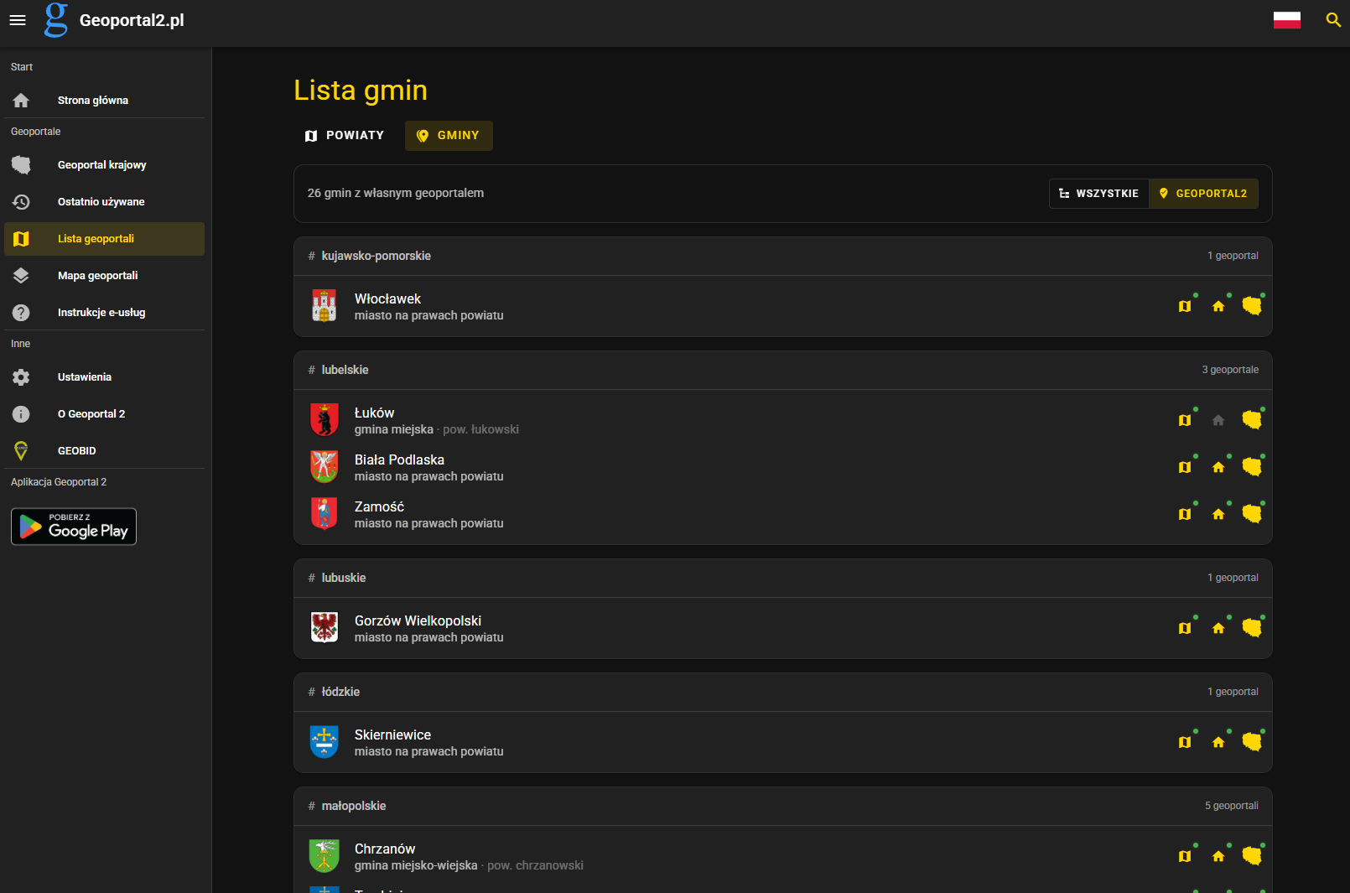Click house icon in Biała Podlaska row

1218,467
